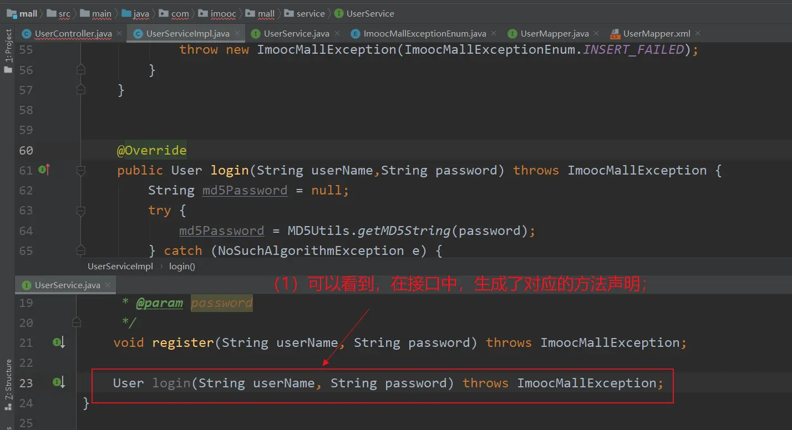Viewport: 792px width, 430px height.
Task: Open the ImoocMallExceptionEnum.java tab
Action: [424, 34]
